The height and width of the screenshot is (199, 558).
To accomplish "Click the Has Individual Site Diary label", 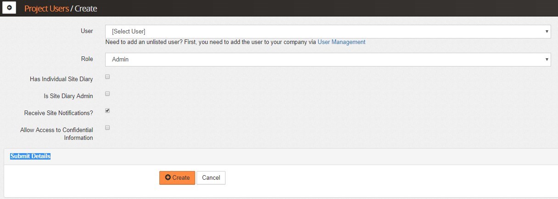I will pos(61,79).
